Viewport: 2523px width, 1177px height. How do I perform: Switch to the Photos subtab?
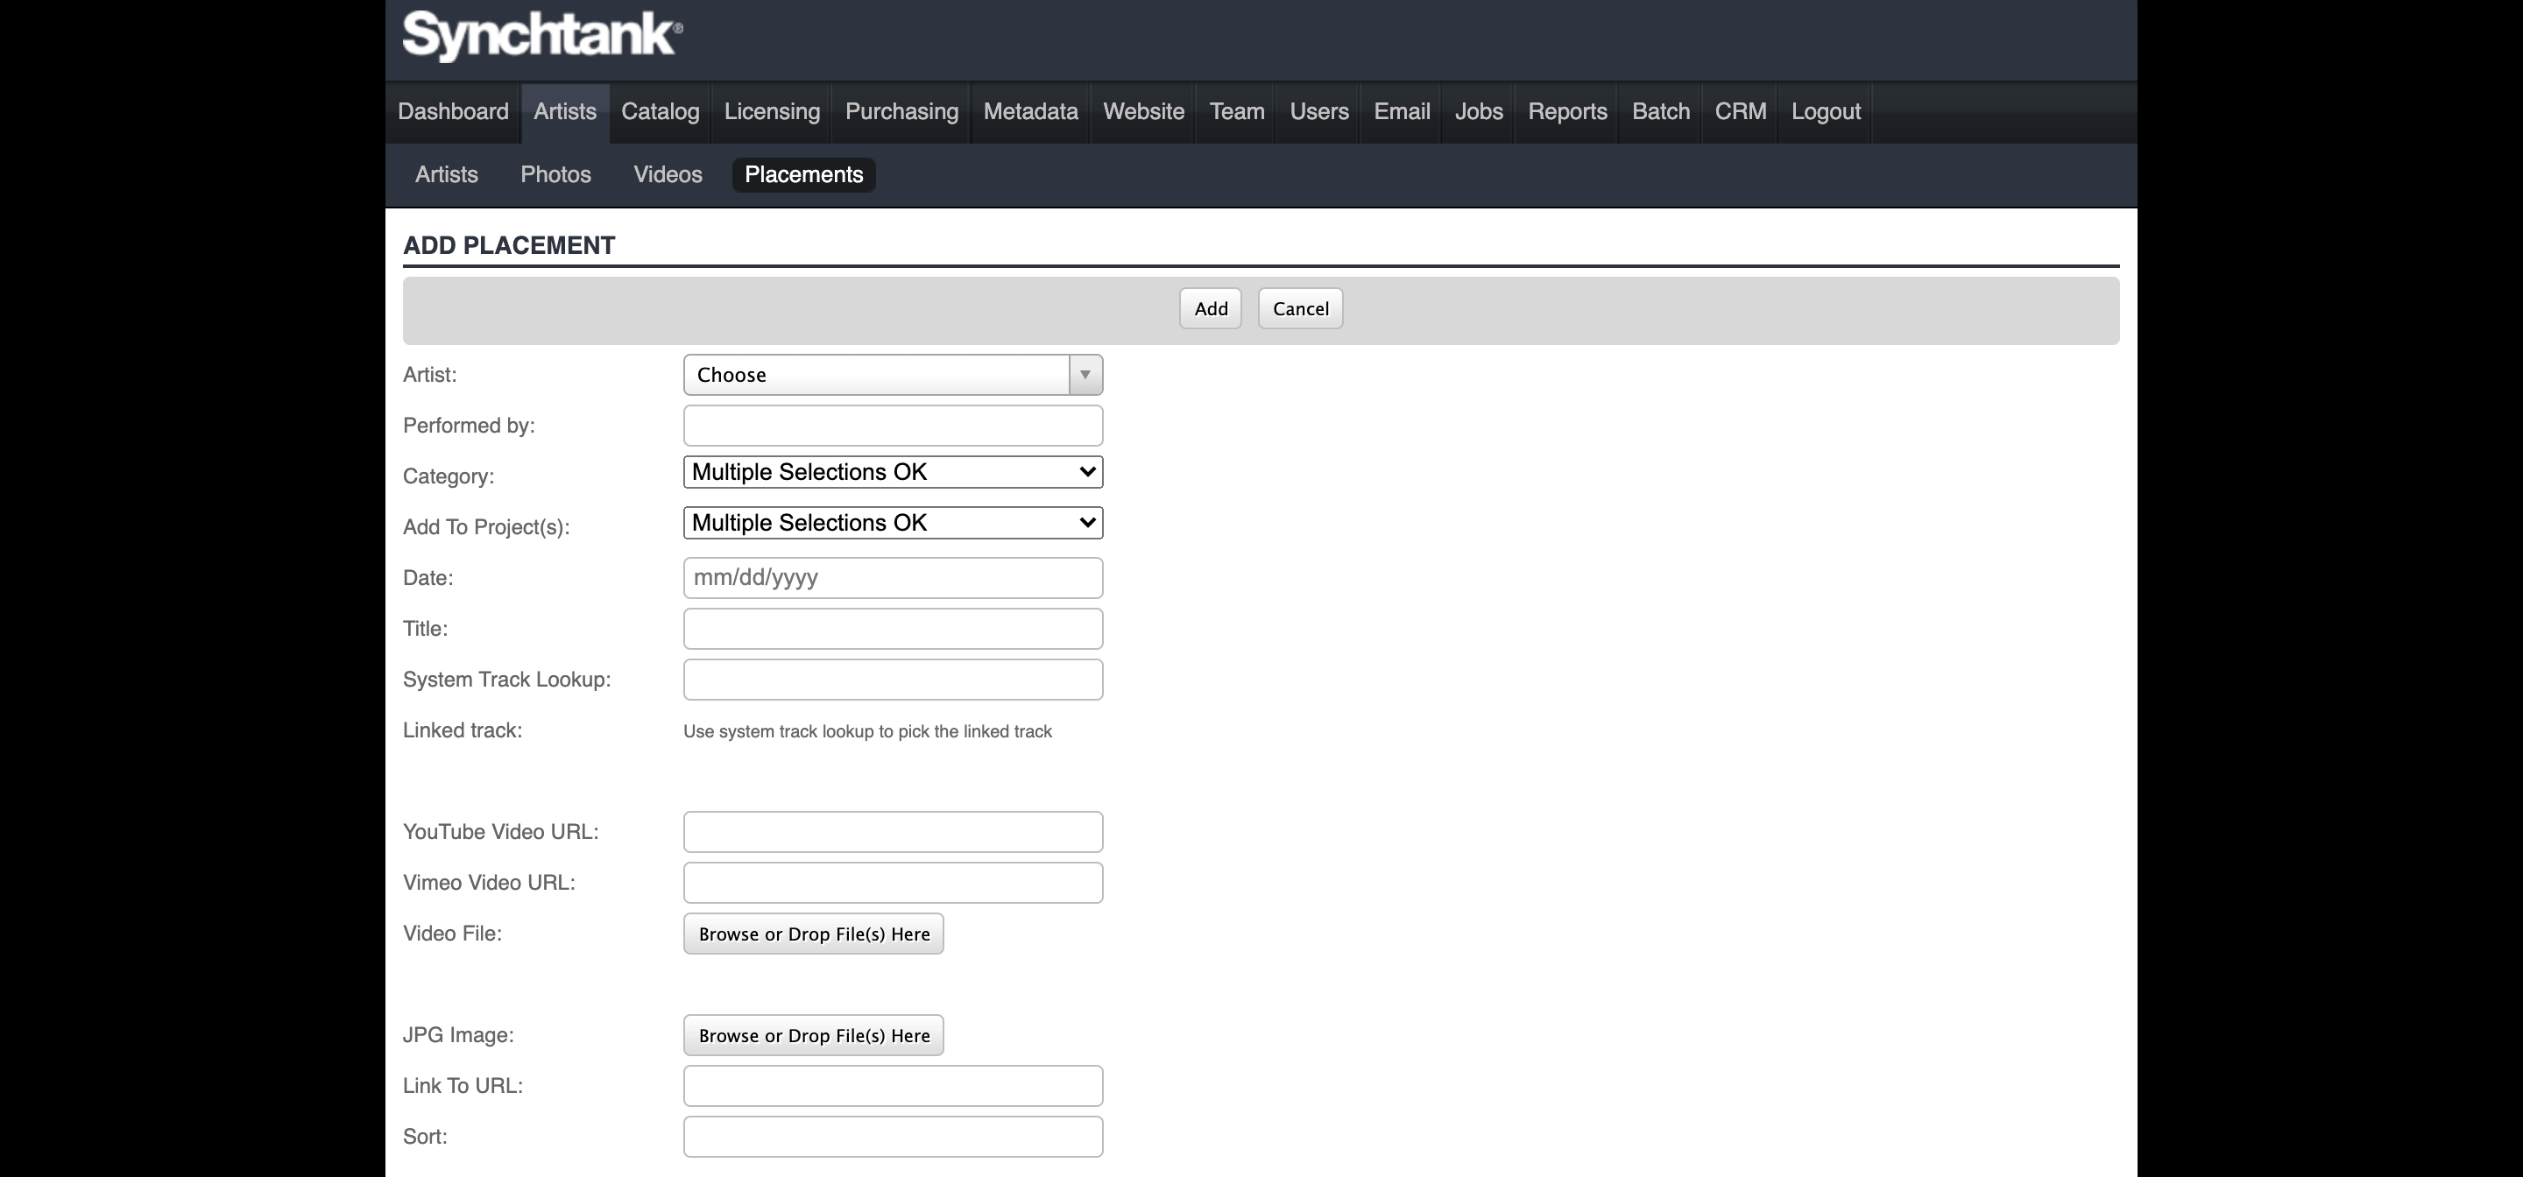tap(555, 175)
